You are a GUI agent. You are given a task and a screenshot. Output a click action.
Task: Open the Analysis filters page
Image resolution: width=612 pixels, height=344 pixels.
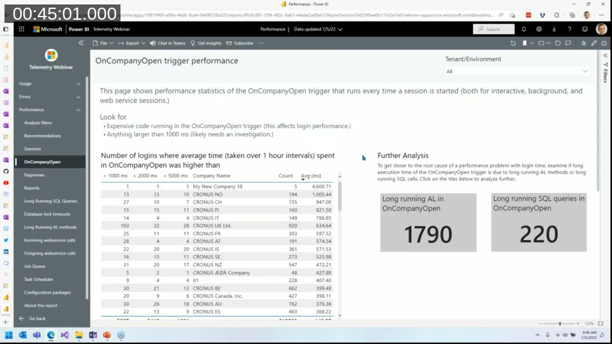38,123
